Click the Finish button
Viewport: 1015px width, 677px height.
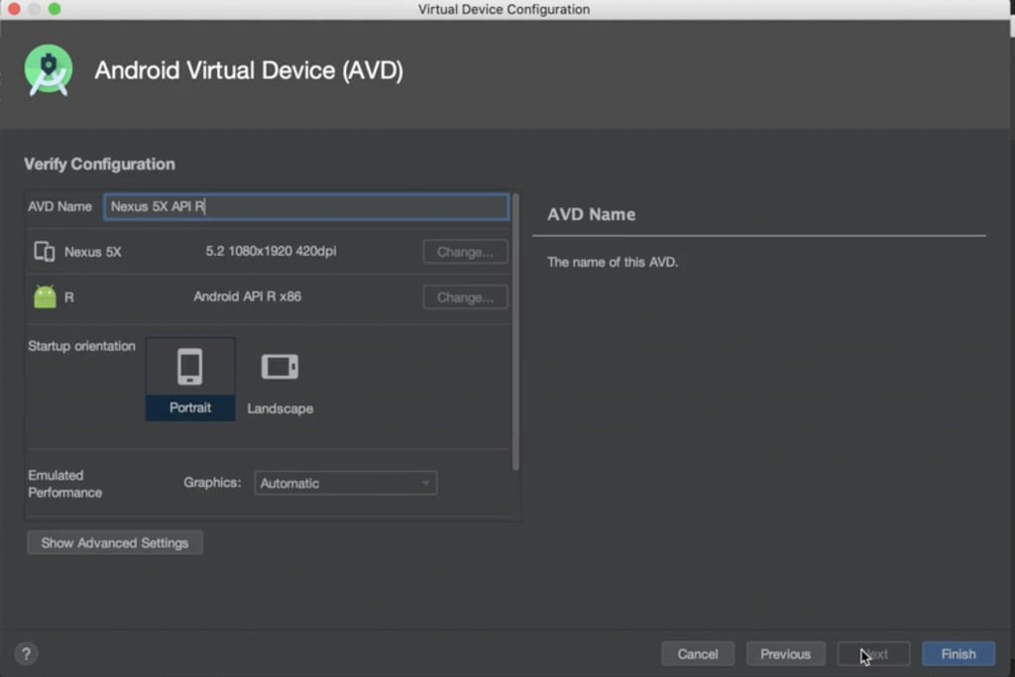(x=959, y=653)
